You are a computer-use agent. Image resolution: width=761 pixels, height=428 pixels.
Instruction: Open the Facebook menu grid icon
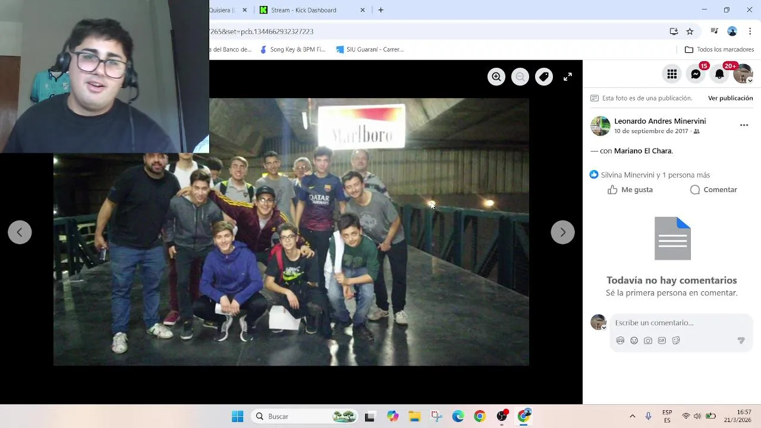(x=672, y=74)
